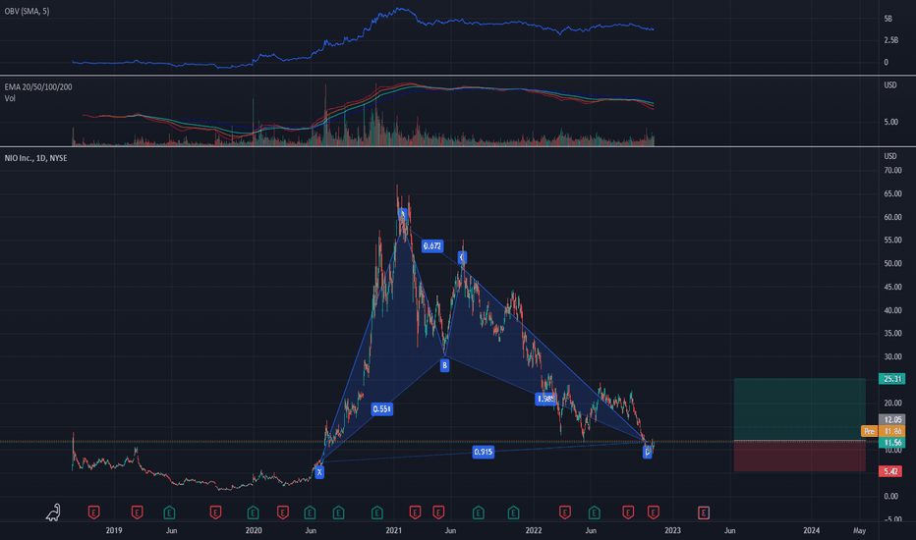Select harmonic point label A at the price peak
This screenshot has width=916, height=540.
tap(403, 214)
